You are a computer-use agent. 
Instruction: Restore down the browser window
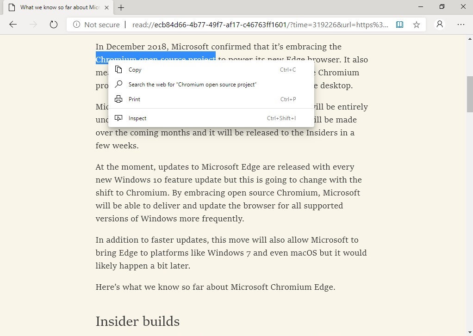click(442, 6)
